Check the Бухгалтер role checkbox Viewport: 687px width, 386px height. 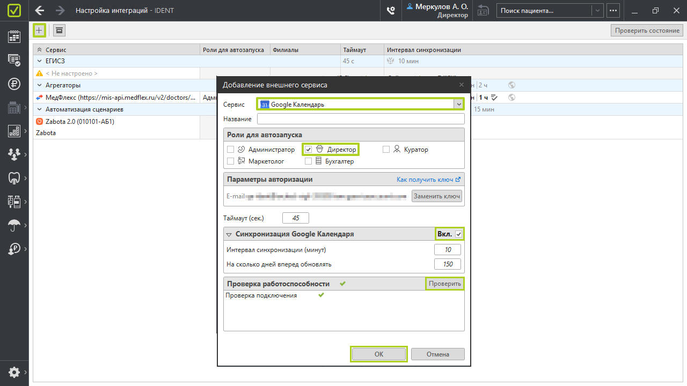click(309, 161)
